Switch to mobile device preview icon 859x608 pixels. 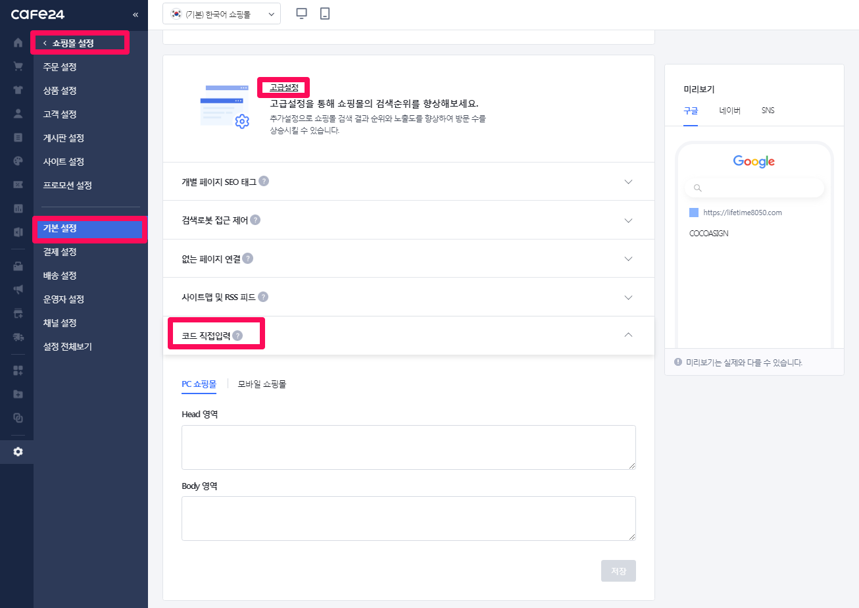point(324,13)
